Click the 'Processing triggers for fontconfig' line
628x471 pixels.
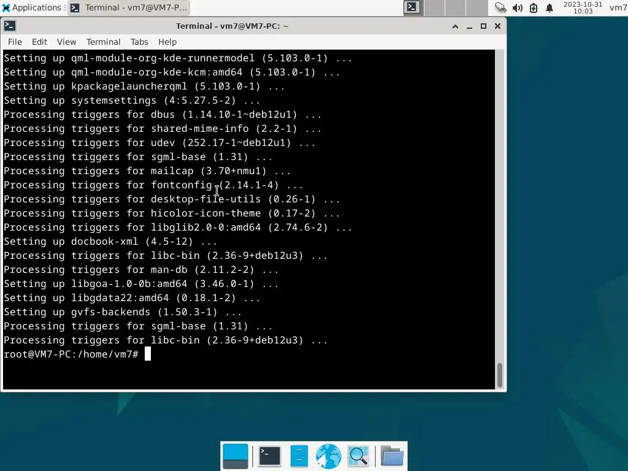tap(153, 185)
